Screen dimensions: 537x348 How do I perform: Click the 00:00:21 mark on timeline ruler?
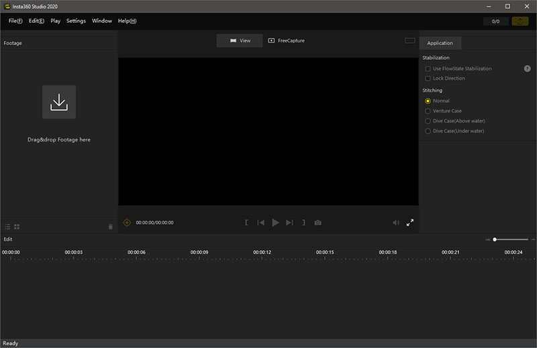pos(450,252)
